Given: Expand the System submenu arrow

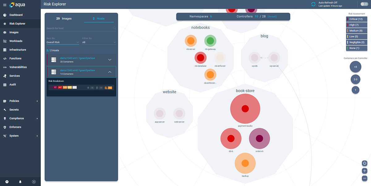Looking at the screenshot, I should point(37,136).
